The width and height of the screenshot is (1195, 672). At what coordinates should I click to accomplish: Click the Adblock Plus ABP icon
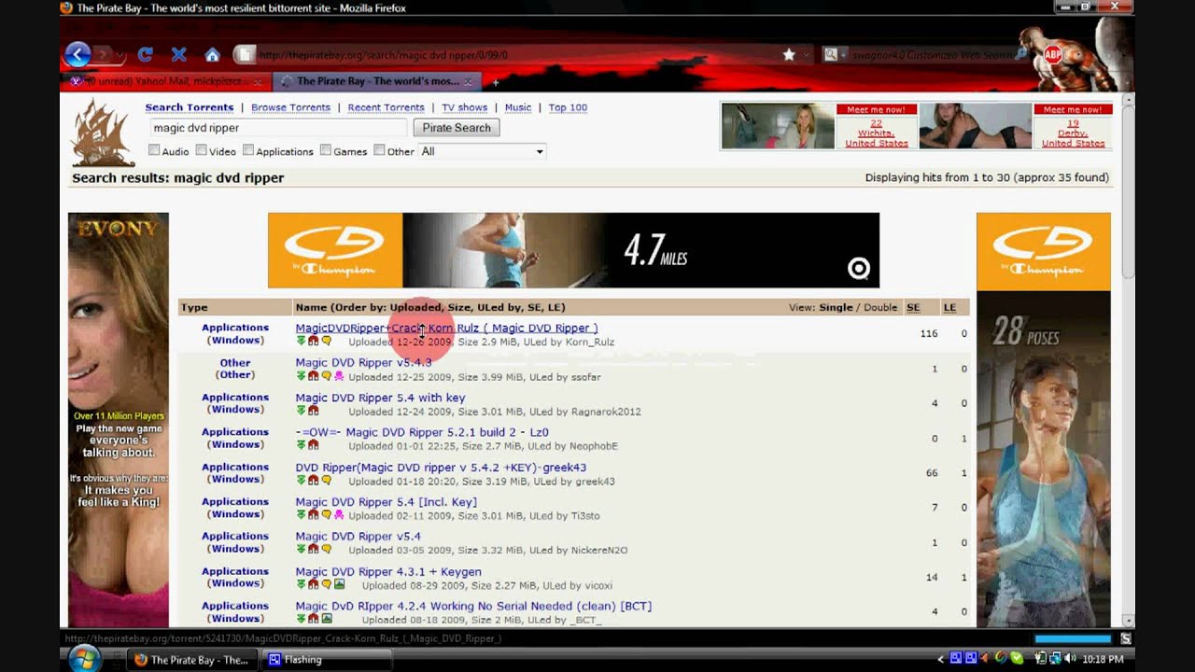tap(1054, 54)
